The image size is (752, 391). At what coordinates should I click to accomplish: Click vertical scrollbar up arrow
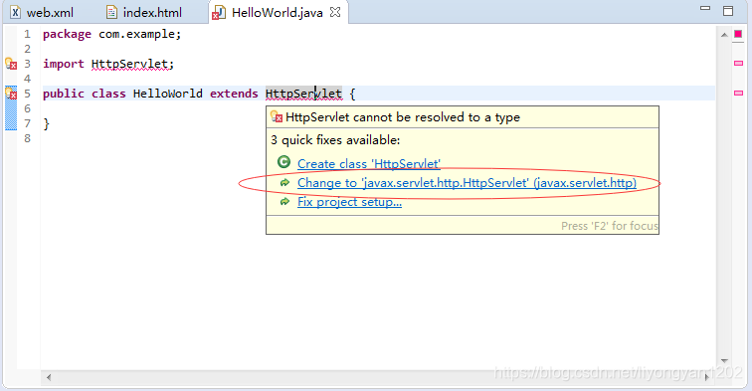[x=724, y=35]
